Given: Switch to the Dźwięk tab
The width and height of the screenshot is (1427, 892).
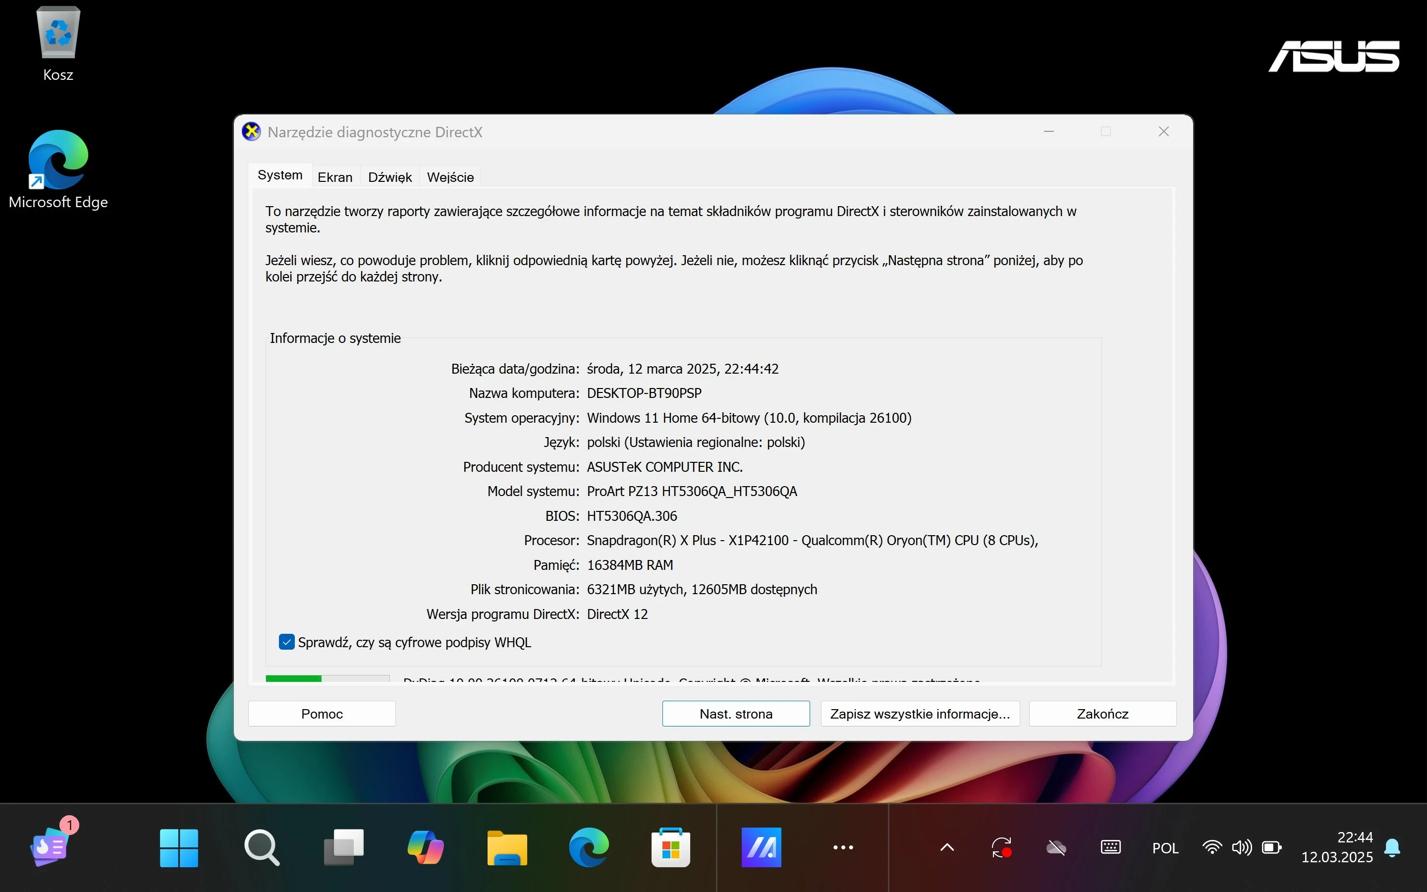Looking at the screenshot, I should point(390,177).
